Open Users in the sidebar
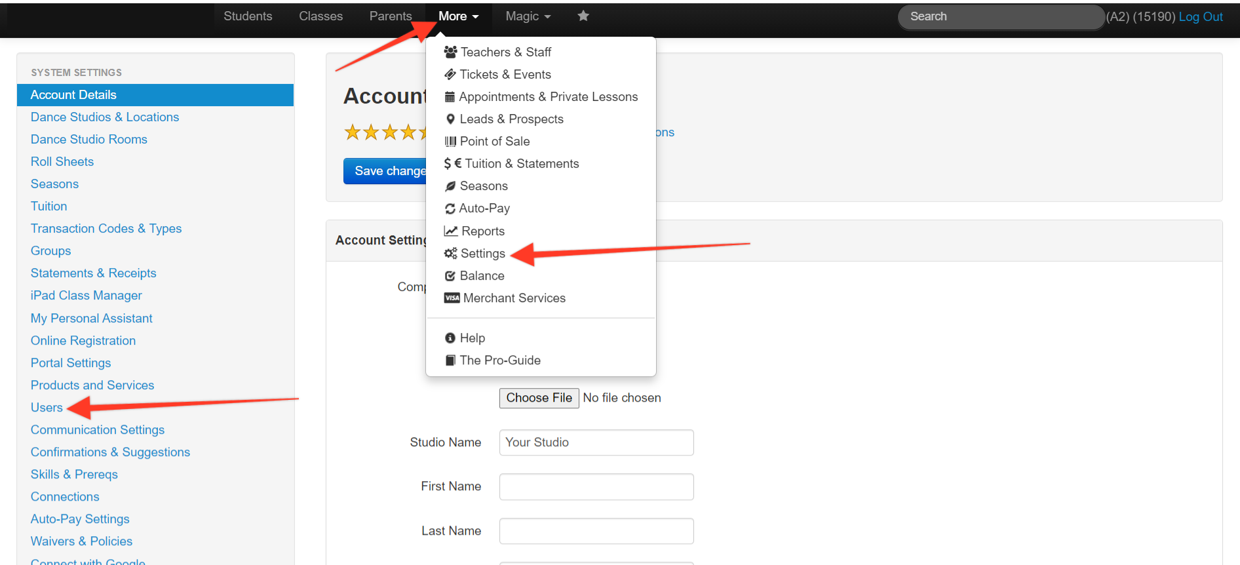 tap(47, 408)
